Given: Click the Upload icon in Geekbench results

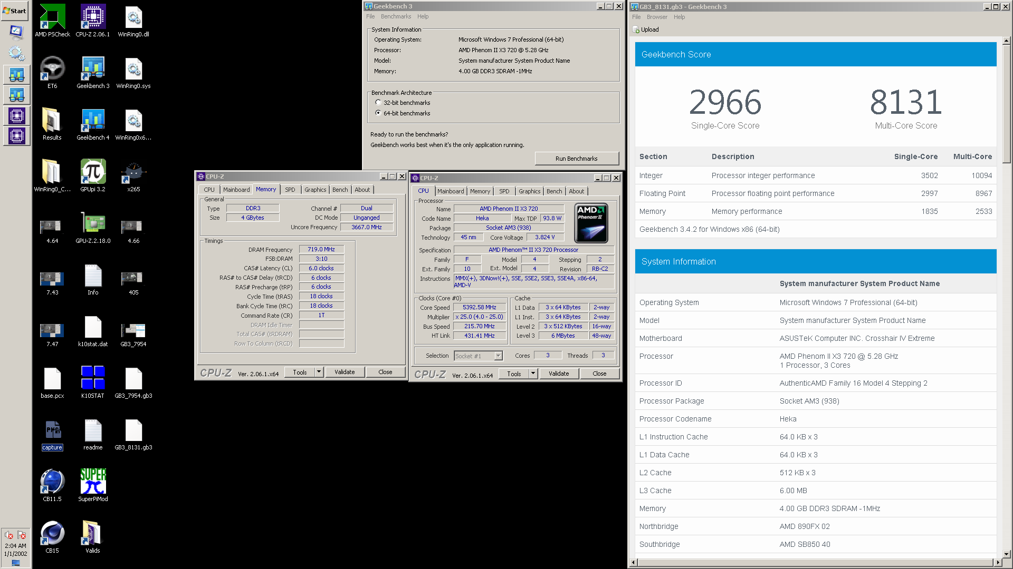Looking at the screenshot, I should (x=636, y=30).
